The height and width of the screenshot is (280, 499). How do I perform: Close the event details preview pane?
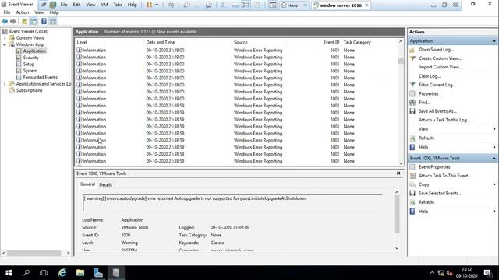point(398,173)
